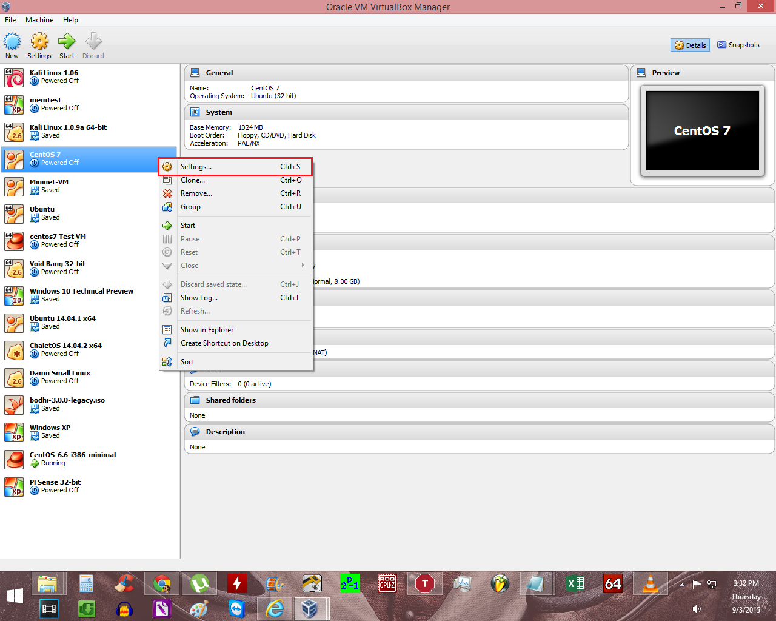This screenshot has width=776, height=621.
Task: Expand the Close submenu arrow
Action: [303, 266]
